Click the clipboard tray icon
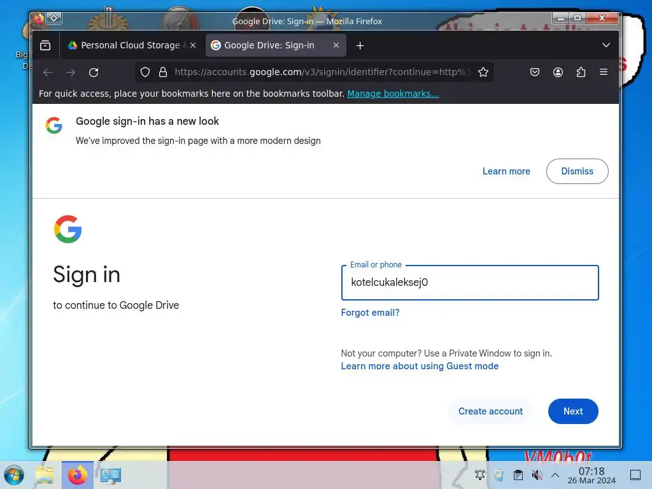Viewport: 652px width, 489px height. click(518, 475)
